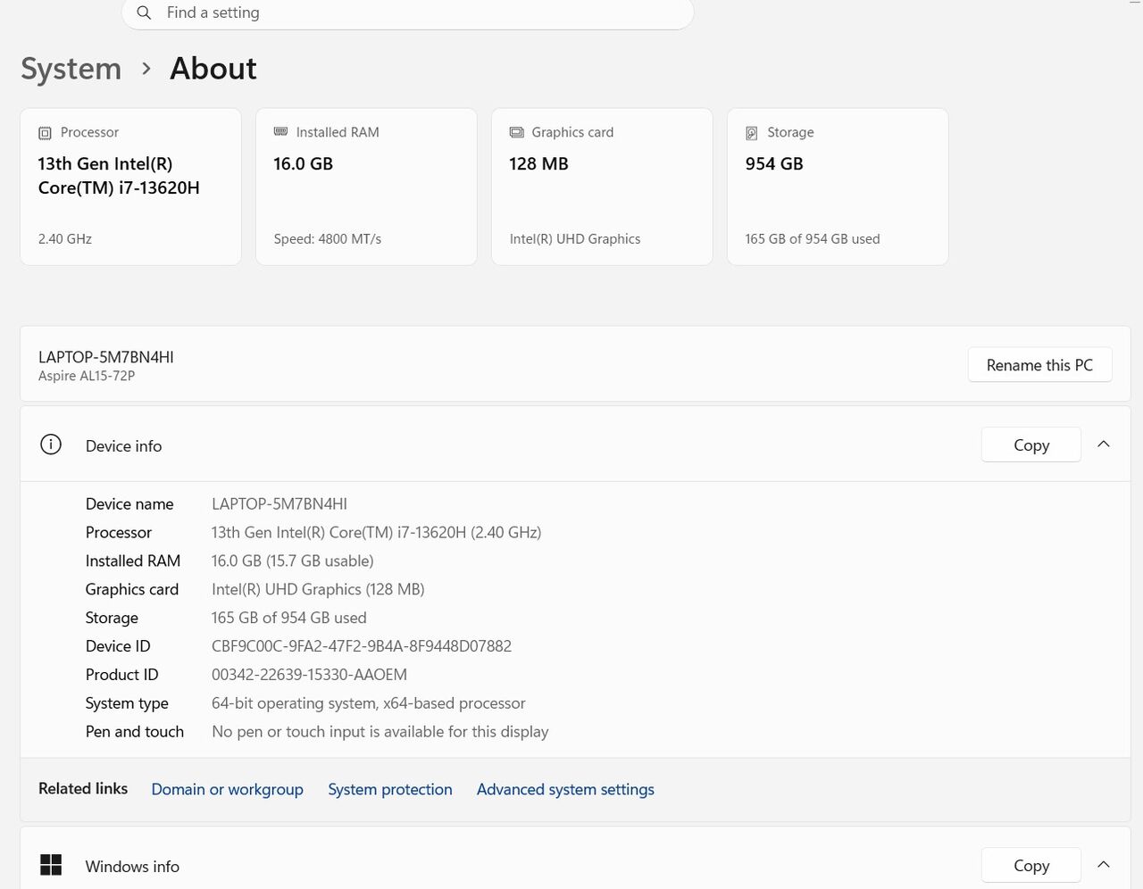Click Rename this PC button

[x=1039, y=365]
